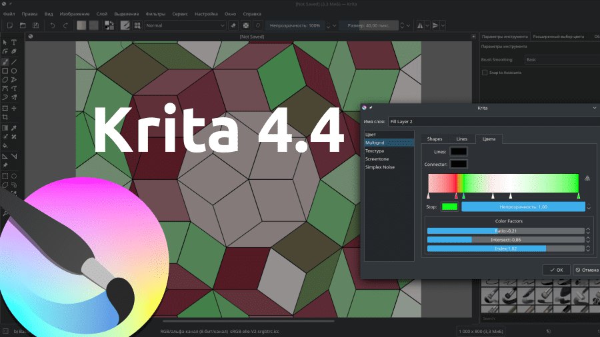Expand the Krita dialog title chevron
This screenshot has width=600, height=337.
[x=594, y=108]
